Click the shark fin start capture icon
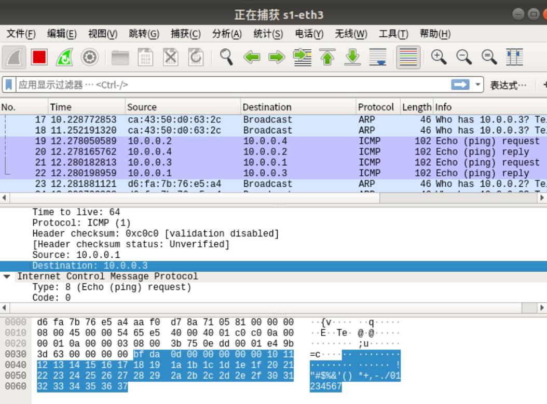The height and width of the screenshot is (404, 547). [15, 57]
